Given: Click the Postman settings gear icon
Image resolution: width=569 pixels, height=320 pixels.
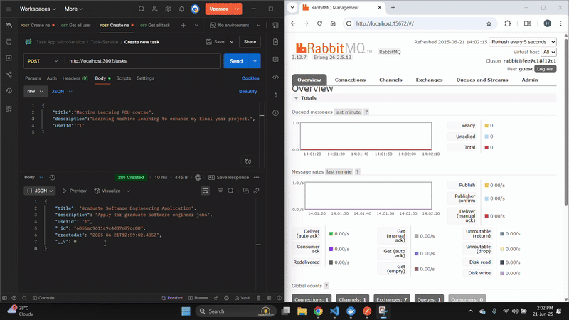Looking at the screenshot, I should [x=168, y=9].
